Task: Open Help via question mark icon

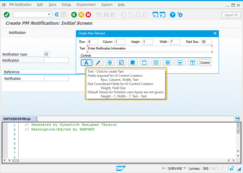Action: [173, 15]
